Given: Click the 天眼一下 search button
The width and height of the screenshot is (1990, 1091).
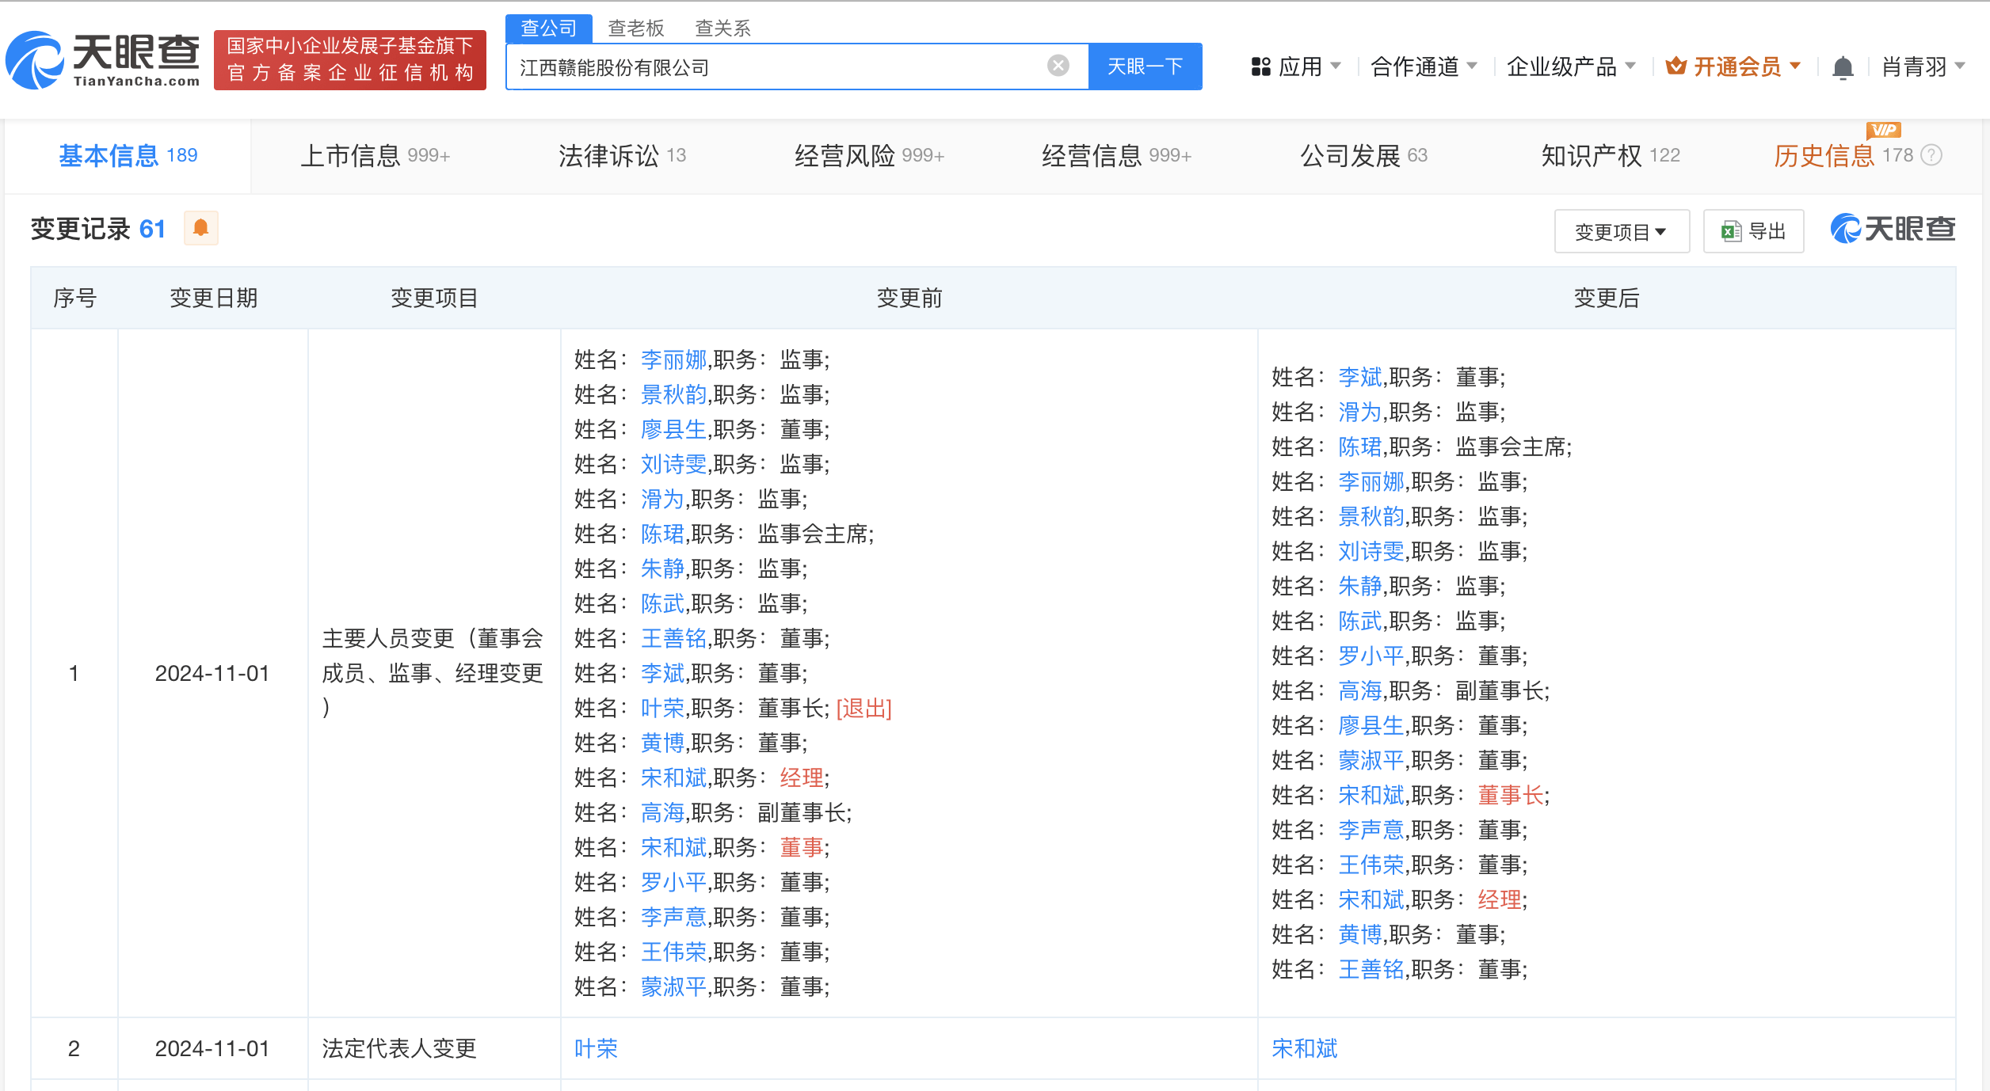Looking at the screenshot, I should [1146, 67].
